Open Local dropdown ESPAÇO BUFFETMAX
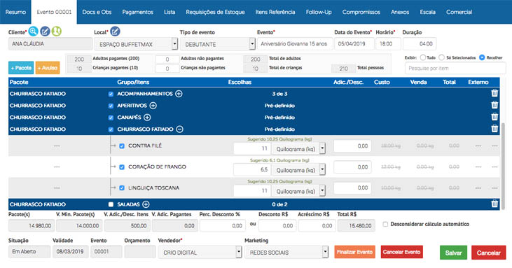 136,44
